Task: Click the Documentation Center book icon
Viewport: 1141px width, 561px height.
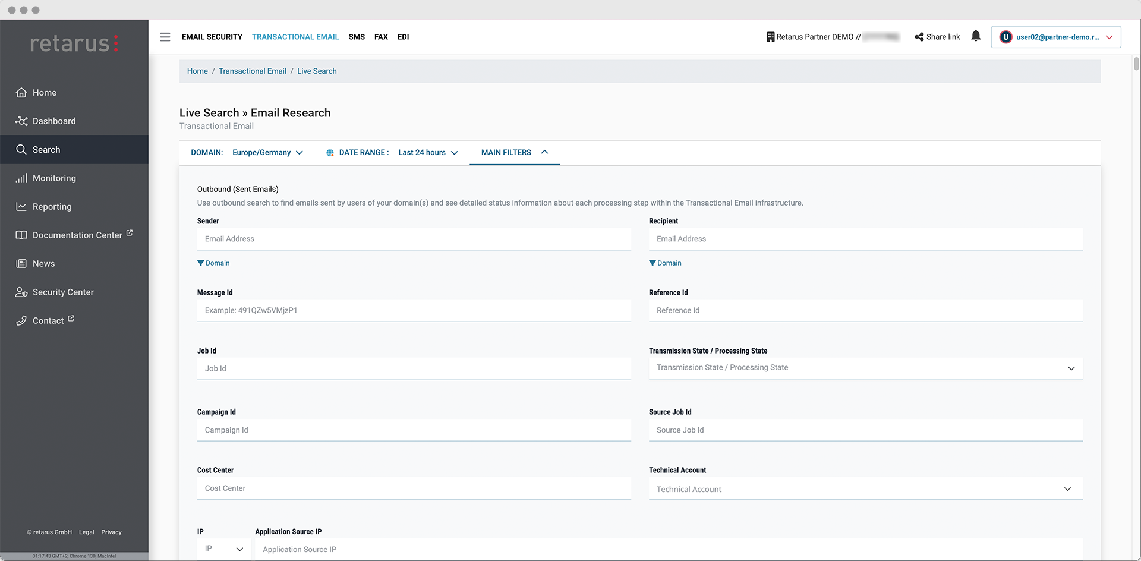Action: [x=21, y=235]
